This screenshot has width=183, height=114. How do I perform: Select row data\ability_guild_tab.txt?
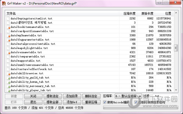tap(89, 78)
